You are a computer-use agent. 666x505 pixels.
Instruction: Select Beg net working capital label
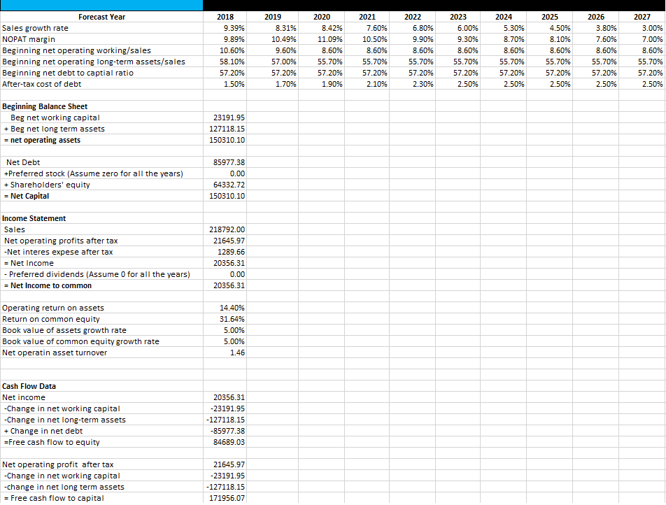click(55, 118)
